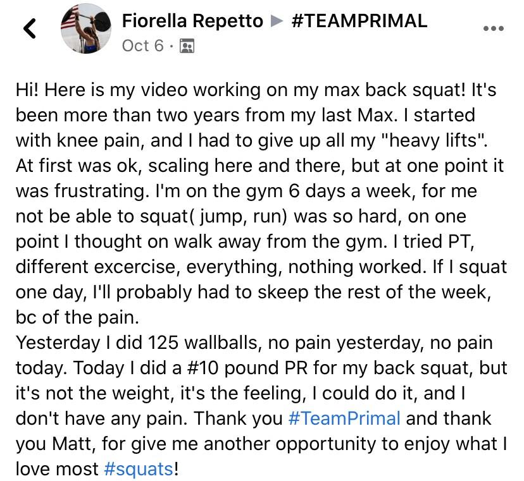Click the Oct 6 post timestamp

coord(143,46)
